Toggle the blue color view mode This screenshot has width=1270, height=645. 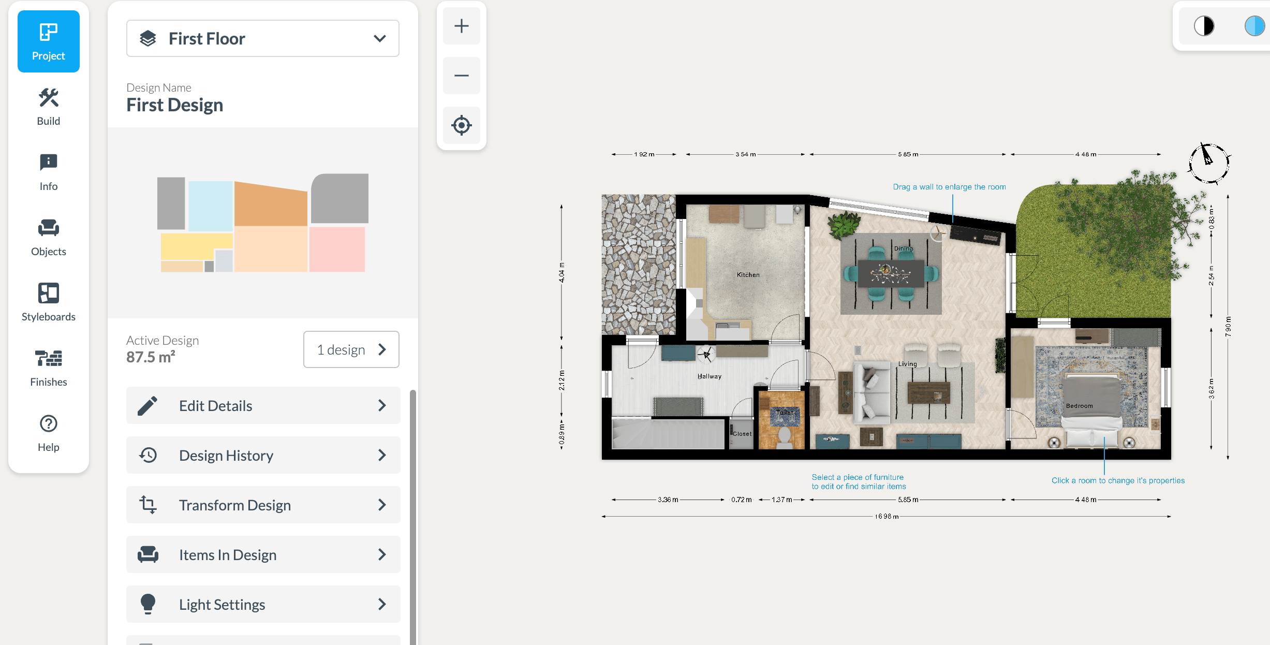1254,26
